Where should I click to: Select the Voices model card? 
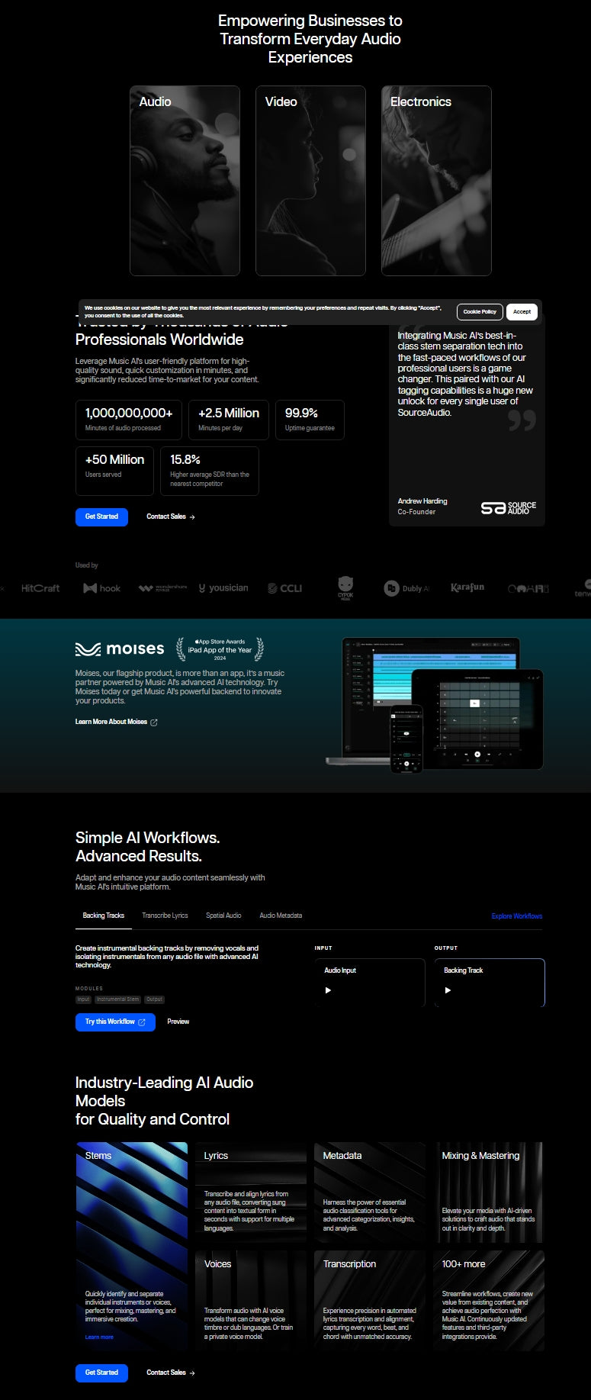point(250,1301)
